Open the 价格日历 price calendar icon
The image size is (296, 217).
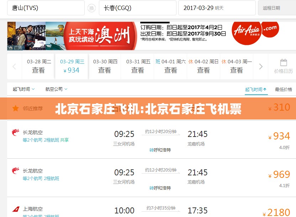283,67
